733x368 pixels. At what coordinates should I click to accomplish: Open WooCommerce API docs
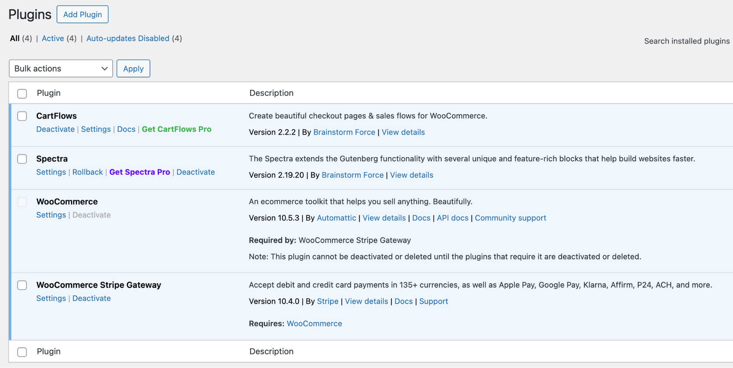tap(452, 218)
